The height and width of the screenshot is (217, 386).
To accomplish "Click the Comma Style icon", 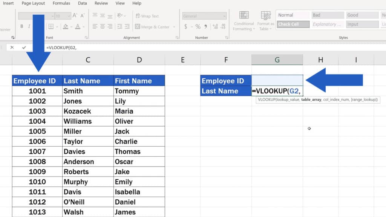I will click(x=206, y=26).
